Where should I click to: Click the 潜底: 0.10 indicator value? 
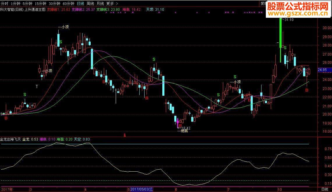[x=48, y=139]
